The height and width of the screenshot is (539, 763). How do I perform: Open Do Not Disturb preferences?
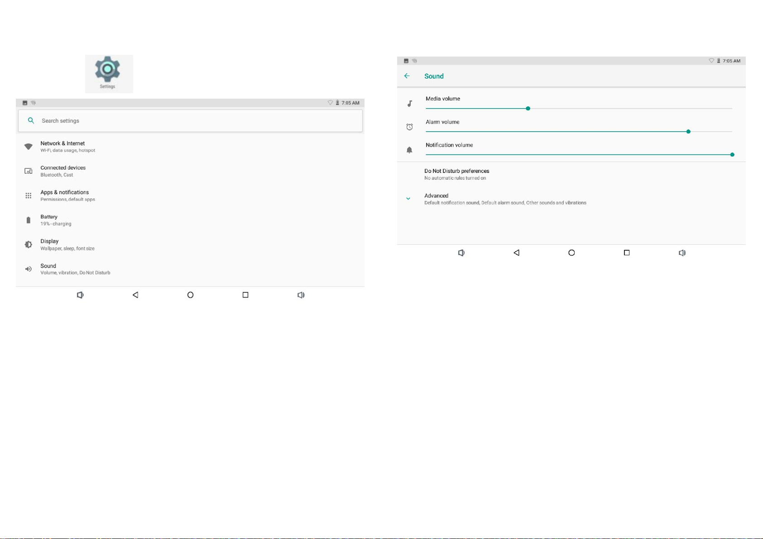point(456,174)
